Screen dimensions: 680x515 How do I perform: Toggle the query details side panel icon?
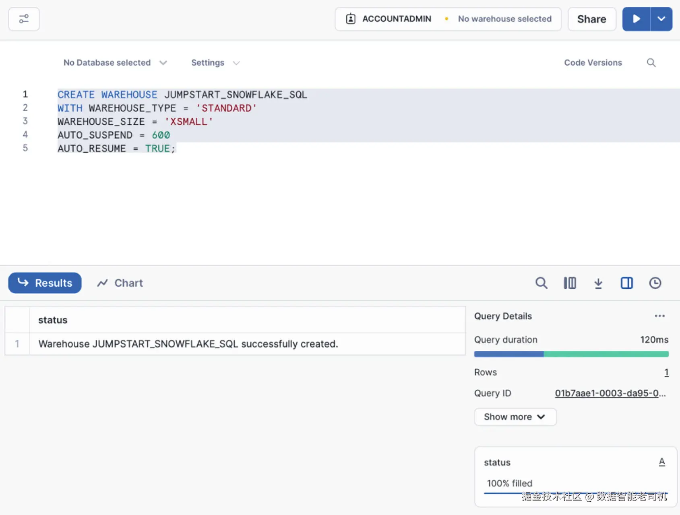pos(626,283)
